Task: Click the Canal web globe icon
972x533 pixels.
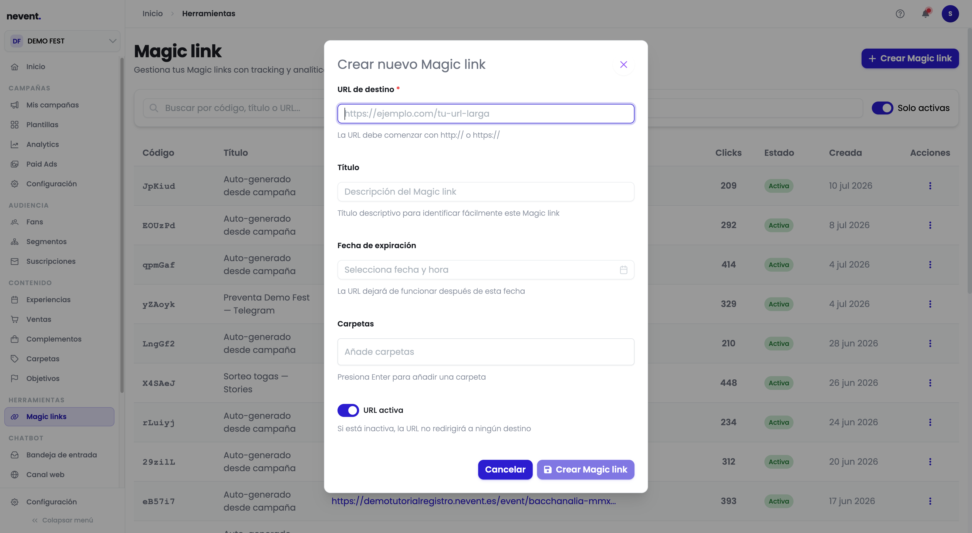Action: point(15,474)
